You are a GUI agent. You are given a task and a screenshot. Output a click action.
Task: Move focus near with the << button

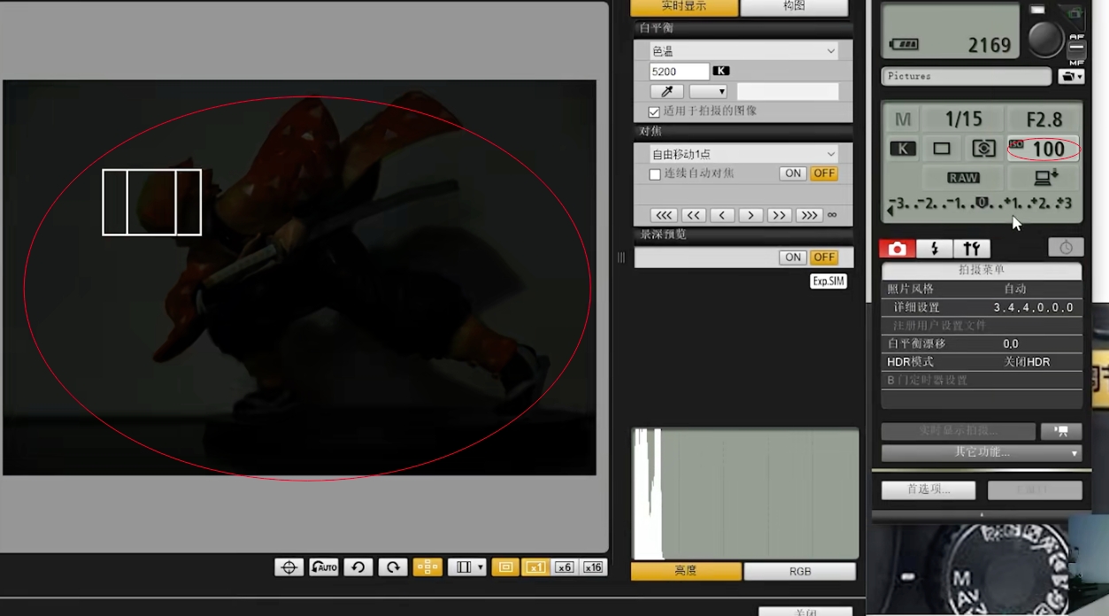[x=693, y=215]
